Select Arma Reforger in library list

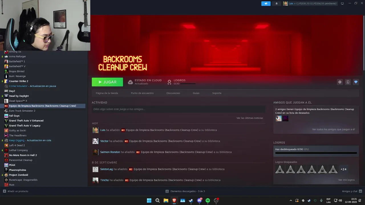[17, 56]
